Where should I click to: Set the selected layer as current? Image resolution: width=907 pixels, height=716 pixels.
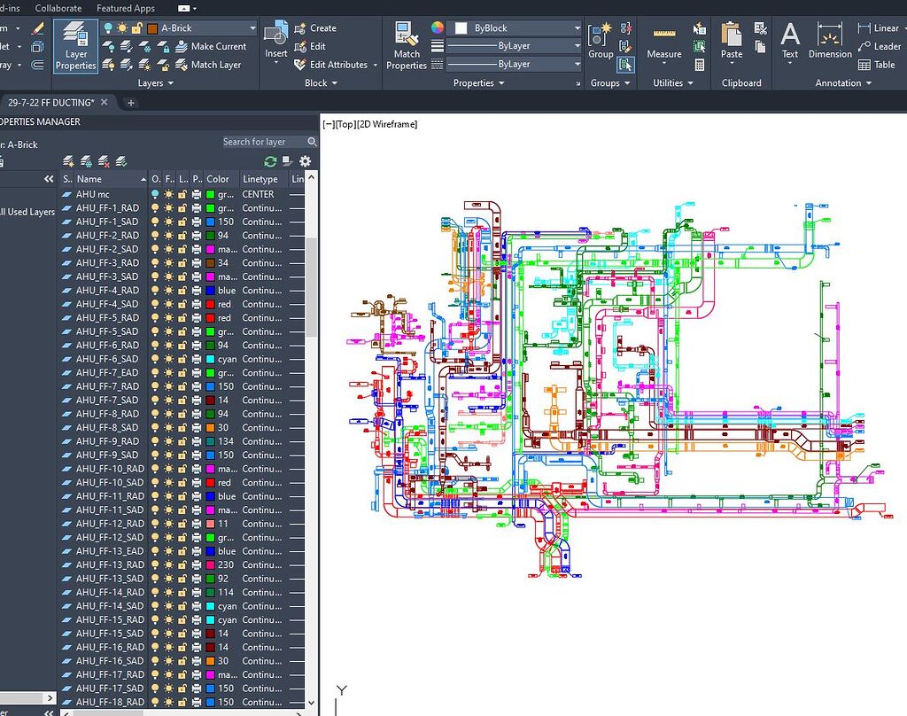[x=120, y=161]
